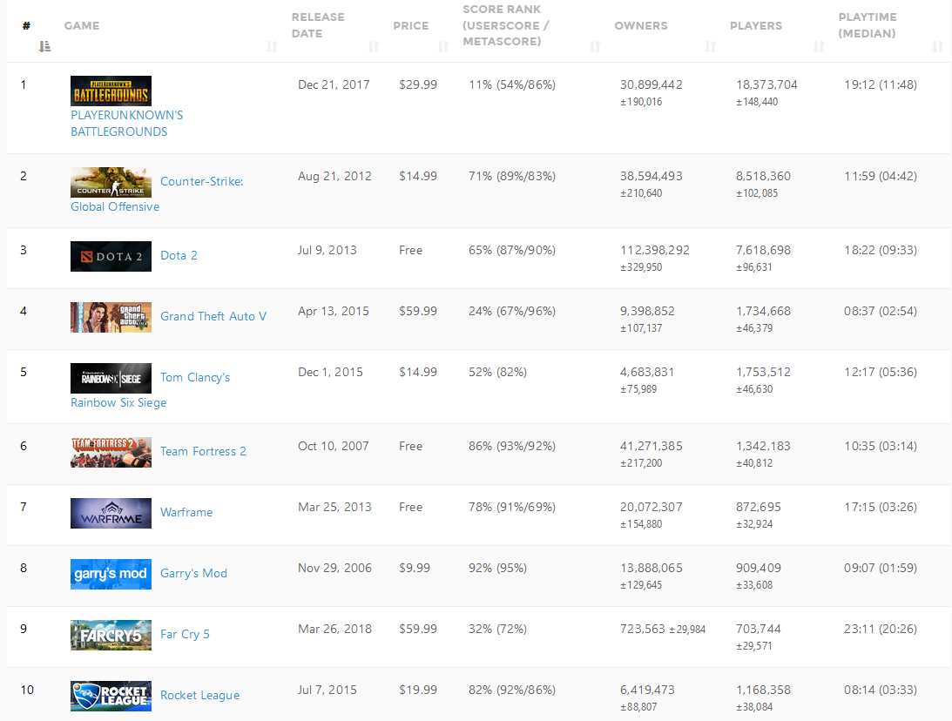The width and height of the screenshot is (952, 721).
Task: Select players value 1,753,512
Action: click(763, 372)
